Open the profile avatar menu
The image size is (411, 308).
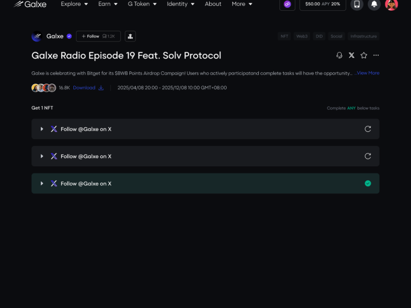pyautogui.click(x=391, y=4)
